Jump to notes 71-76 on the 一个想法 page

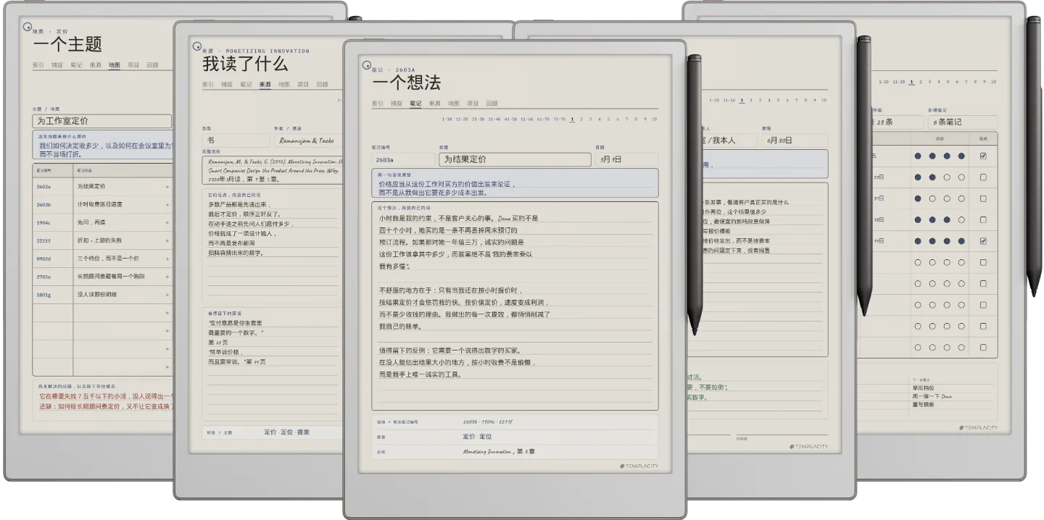coord(558,119)
